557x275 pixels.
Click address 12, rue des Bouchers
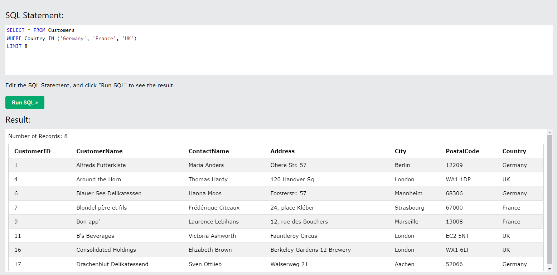(299, 222)
